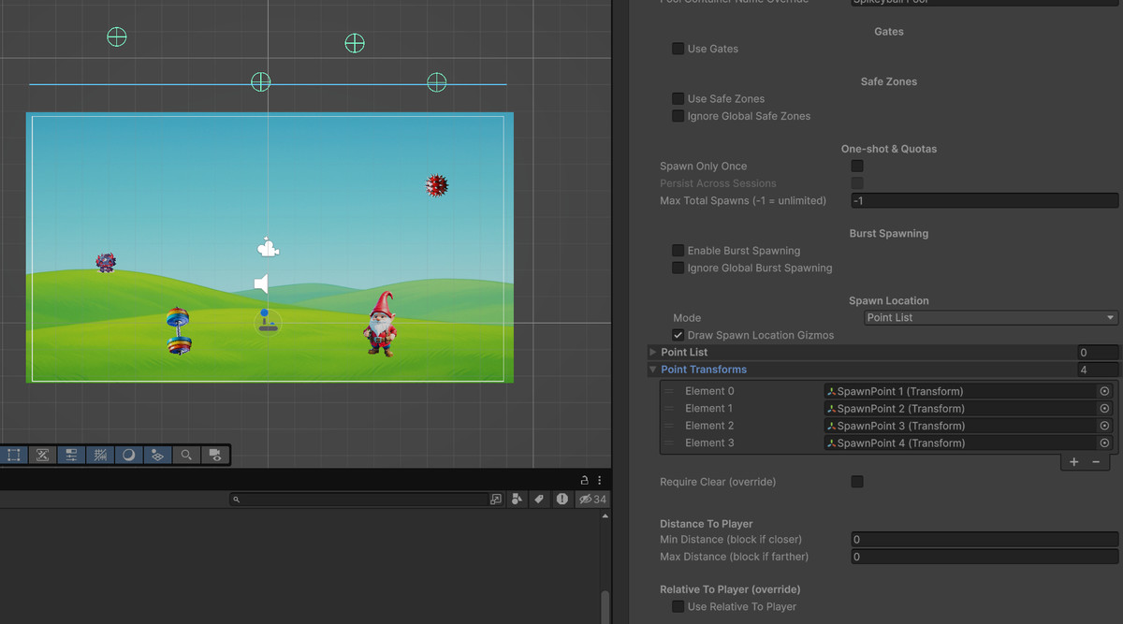Click the search by label tag icon
This screenshot has height=624, width=1123.
[539, 500]
